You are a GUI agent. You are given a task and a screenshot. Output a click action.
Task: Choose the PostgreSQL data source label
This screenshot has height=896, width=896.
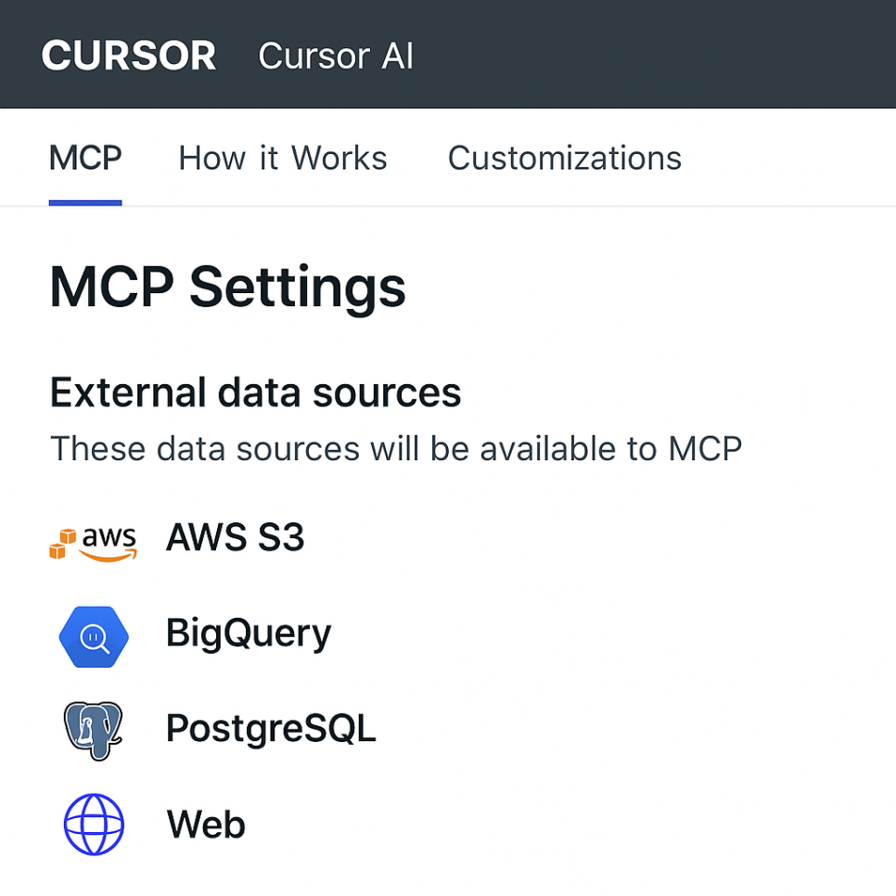click(x=271, y=729)
